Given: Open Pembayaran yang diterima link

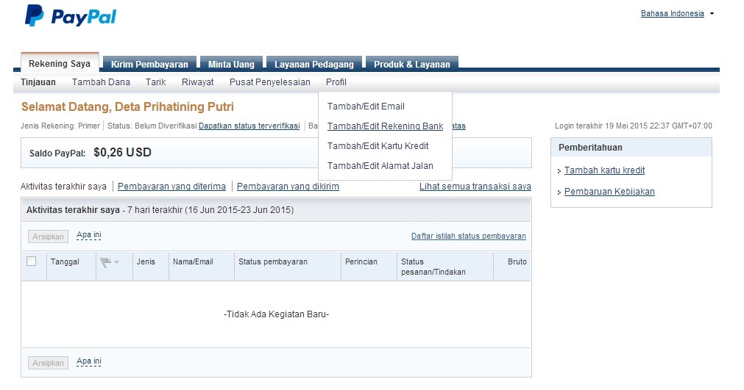Looking at the screenshot, I should point(171,186).
